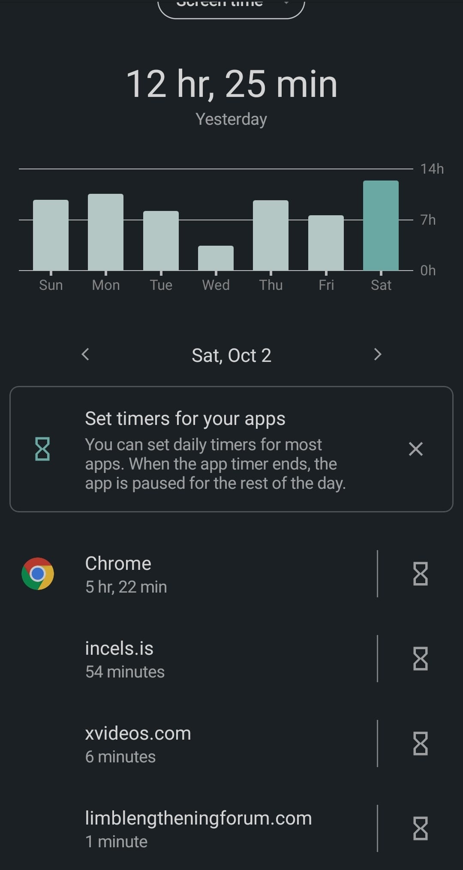
Task: Select the Sunday bar in chart
Action: point(51,235)
